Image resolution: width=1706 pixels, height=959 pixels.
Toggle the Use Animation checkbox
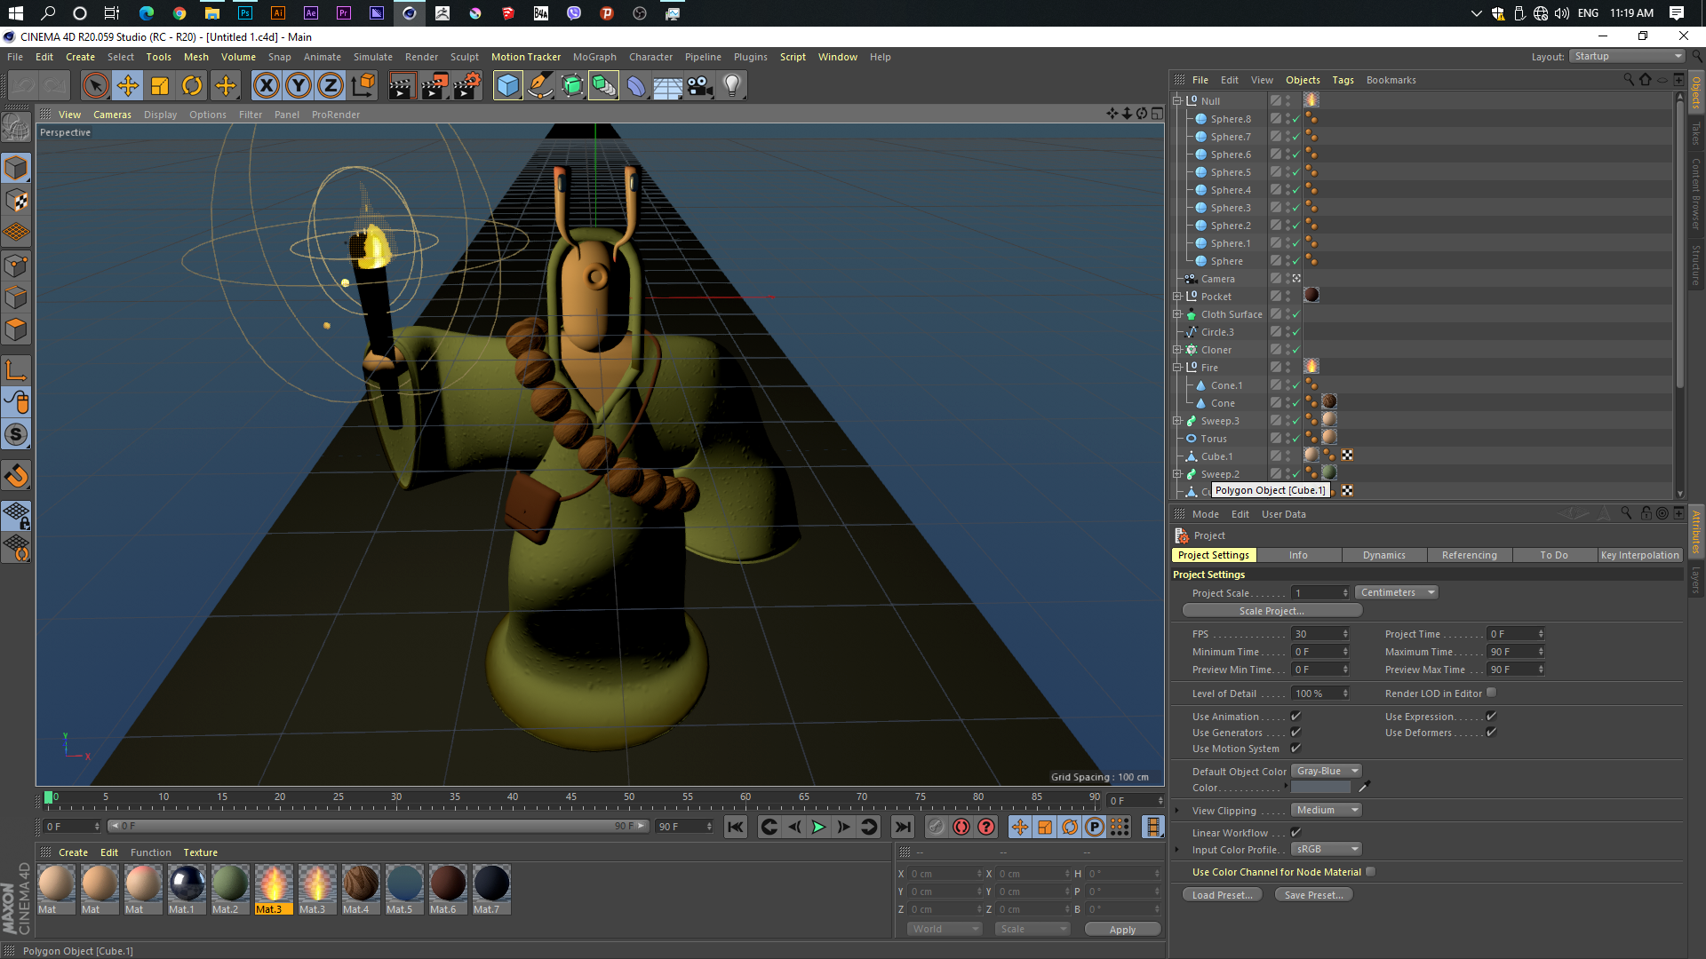[x=1295, y=716]
